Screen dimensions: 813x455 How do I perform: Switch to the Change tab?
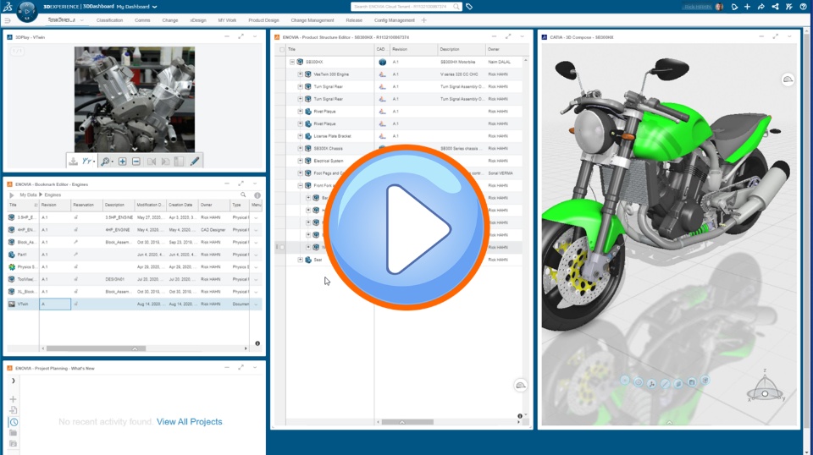pyautogui.click(x=170, y=20)
